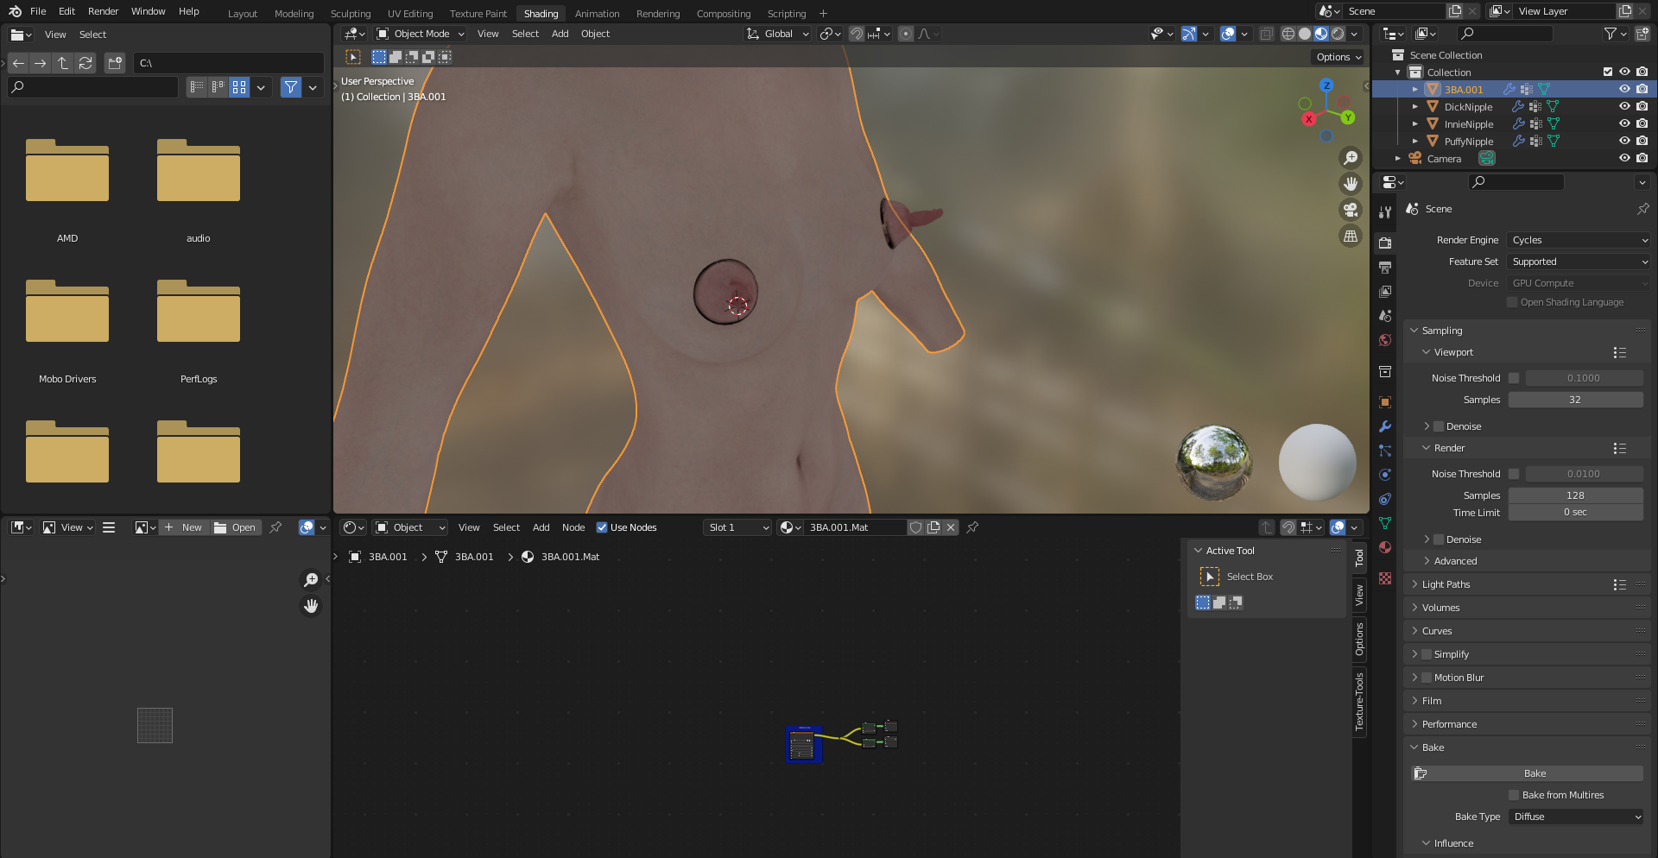Open the Material properties tab icon
Screen dimensions: 1658x858
(1385, 547)
